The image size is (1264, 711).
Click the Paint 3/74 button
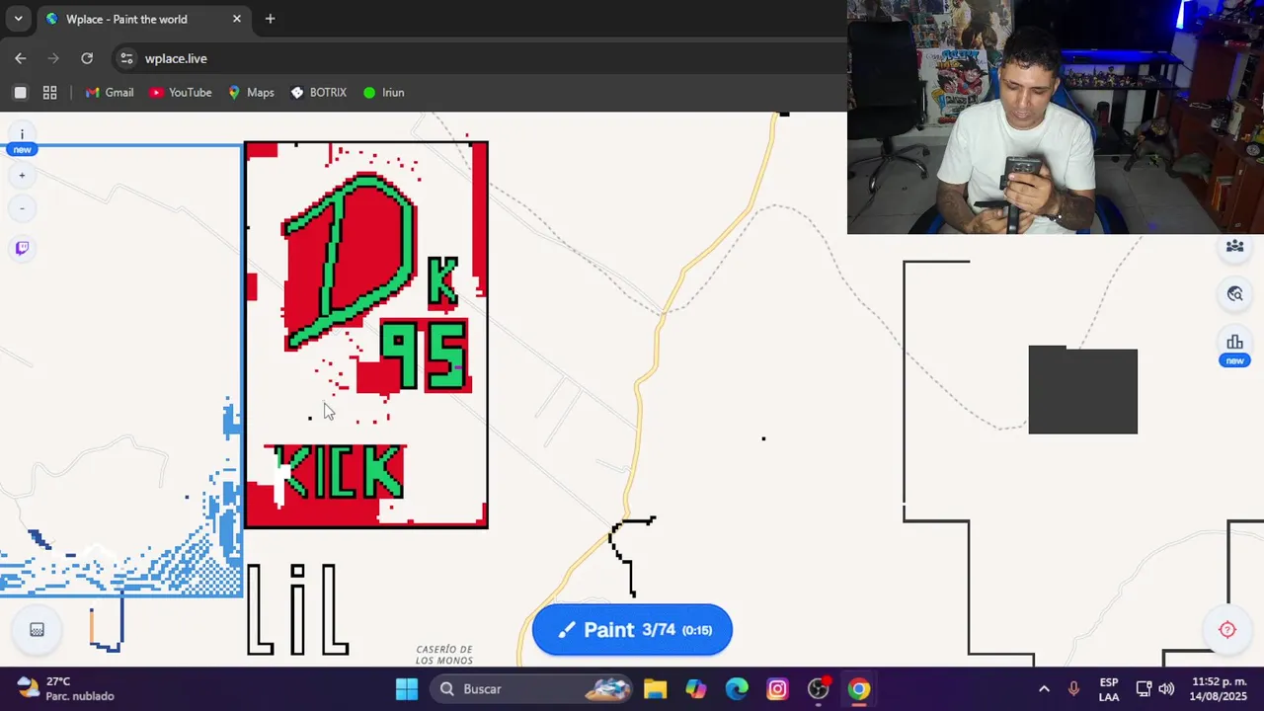point(632,630)
